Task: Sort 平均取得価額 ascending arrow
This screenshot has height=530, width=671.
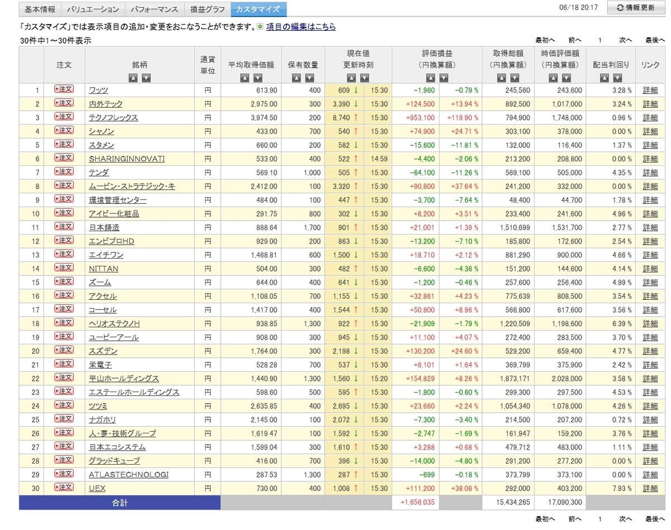Action: point(244,78)
